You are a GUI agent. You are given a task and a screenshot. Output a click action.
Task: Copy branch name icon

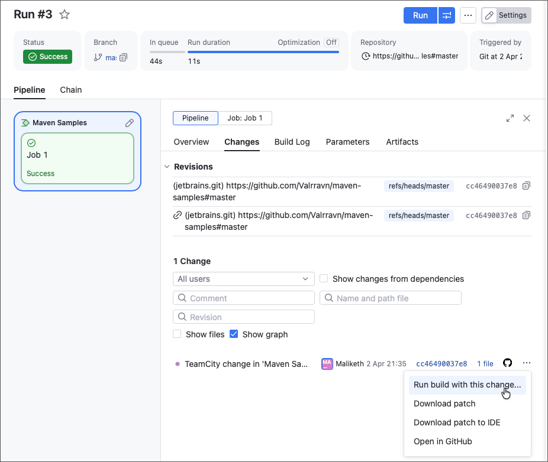coord(123,57)
